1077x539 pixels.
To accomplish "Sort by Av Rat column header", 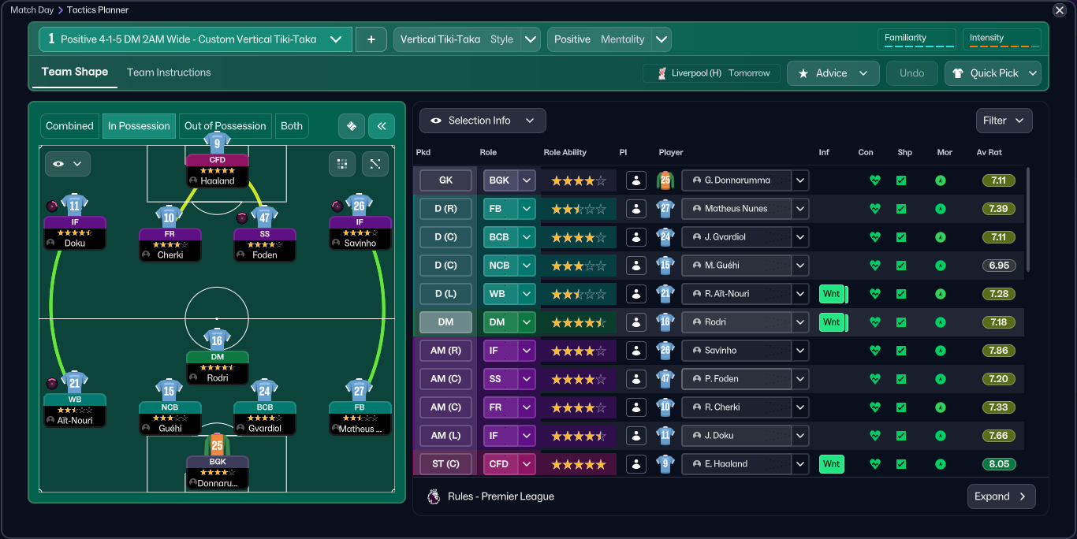I will (x=989, y=152).
